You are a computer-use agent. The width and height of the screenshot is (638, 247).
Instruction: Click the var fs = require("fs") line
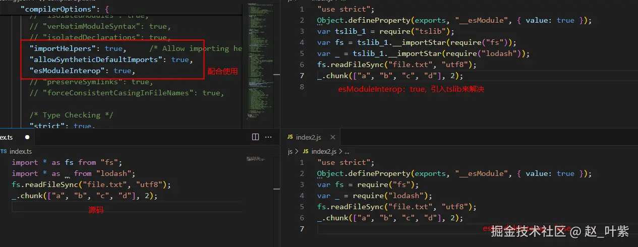point(368,184)
